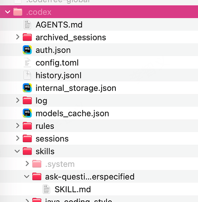Click the ask-questi...erspecified folder icon
Image resolution: width=198 pixels, height=202 pixels.
pyautogui.click(x=37, y=176)
